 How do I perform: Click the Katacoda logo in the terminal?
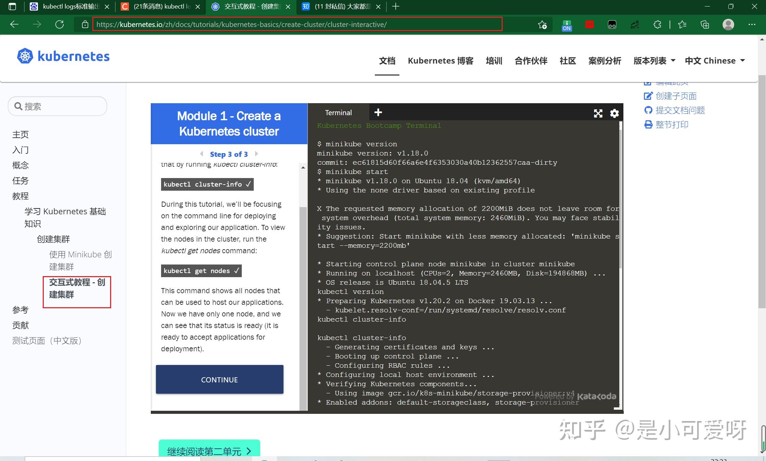[x=596, y=396]
